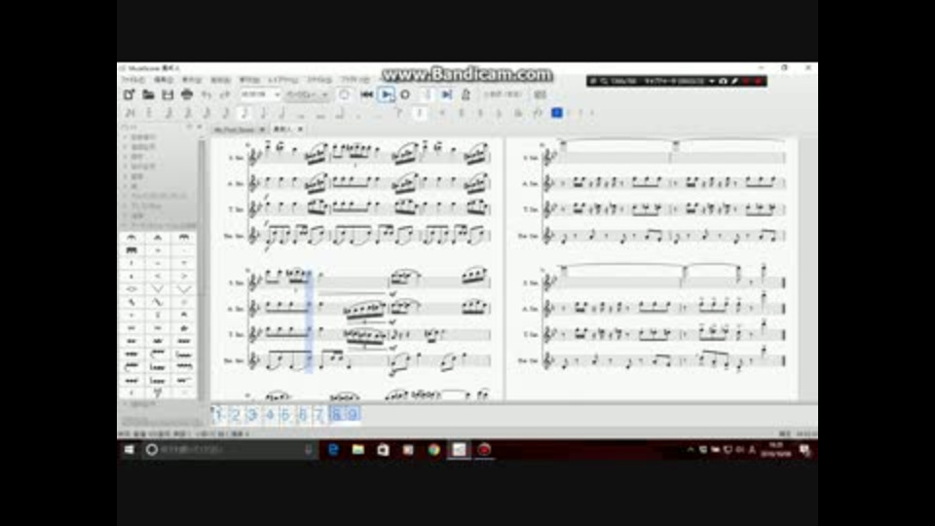Image resolution: width=935 pixels, height=526 pixels.
Task: Expand fourth palette category 拍子記号
Action: point(143,167)
